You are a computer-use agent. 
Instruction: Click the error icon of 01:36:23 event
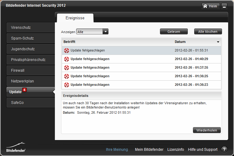click(x=67, y=85)
